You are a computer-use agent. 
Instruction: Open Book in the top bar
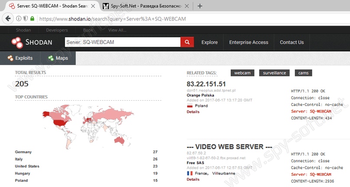88,30
